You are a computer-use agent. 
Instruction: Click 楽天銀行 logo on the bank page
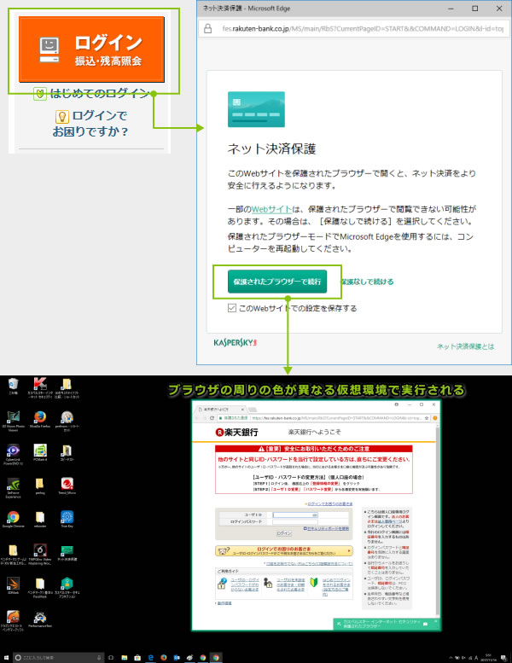236,432
